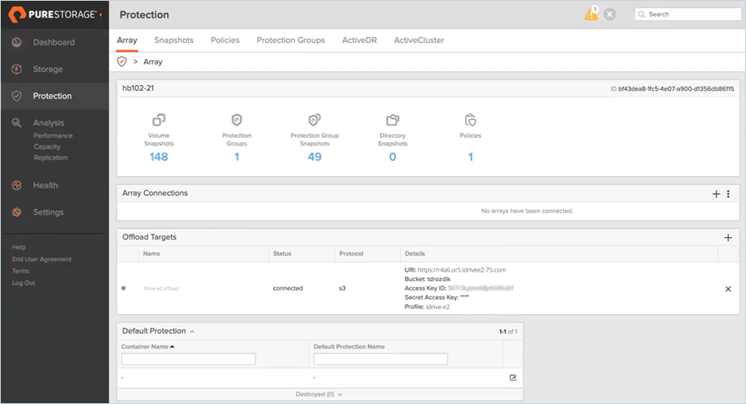Open Array Connections more options menu
This screenshot has height=404, width=746.
click(729, 194)
